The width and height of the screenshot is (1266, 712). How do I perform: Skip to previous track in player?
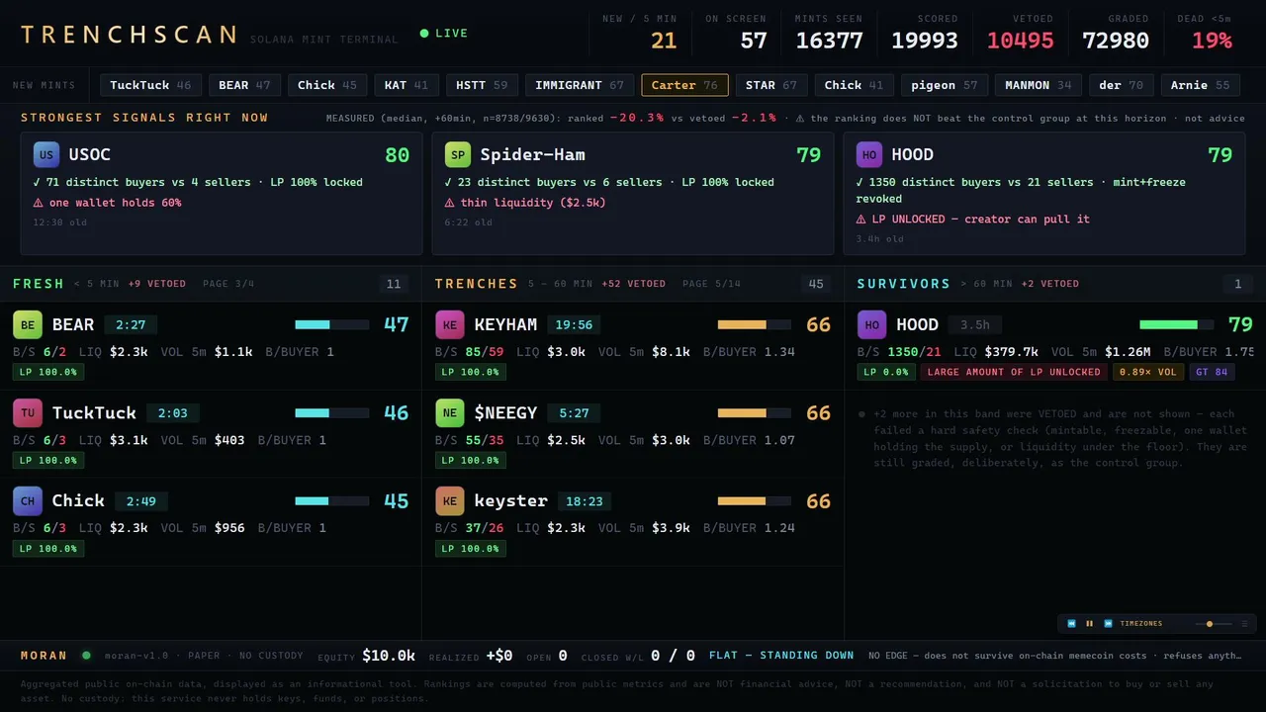(1071, 624)
